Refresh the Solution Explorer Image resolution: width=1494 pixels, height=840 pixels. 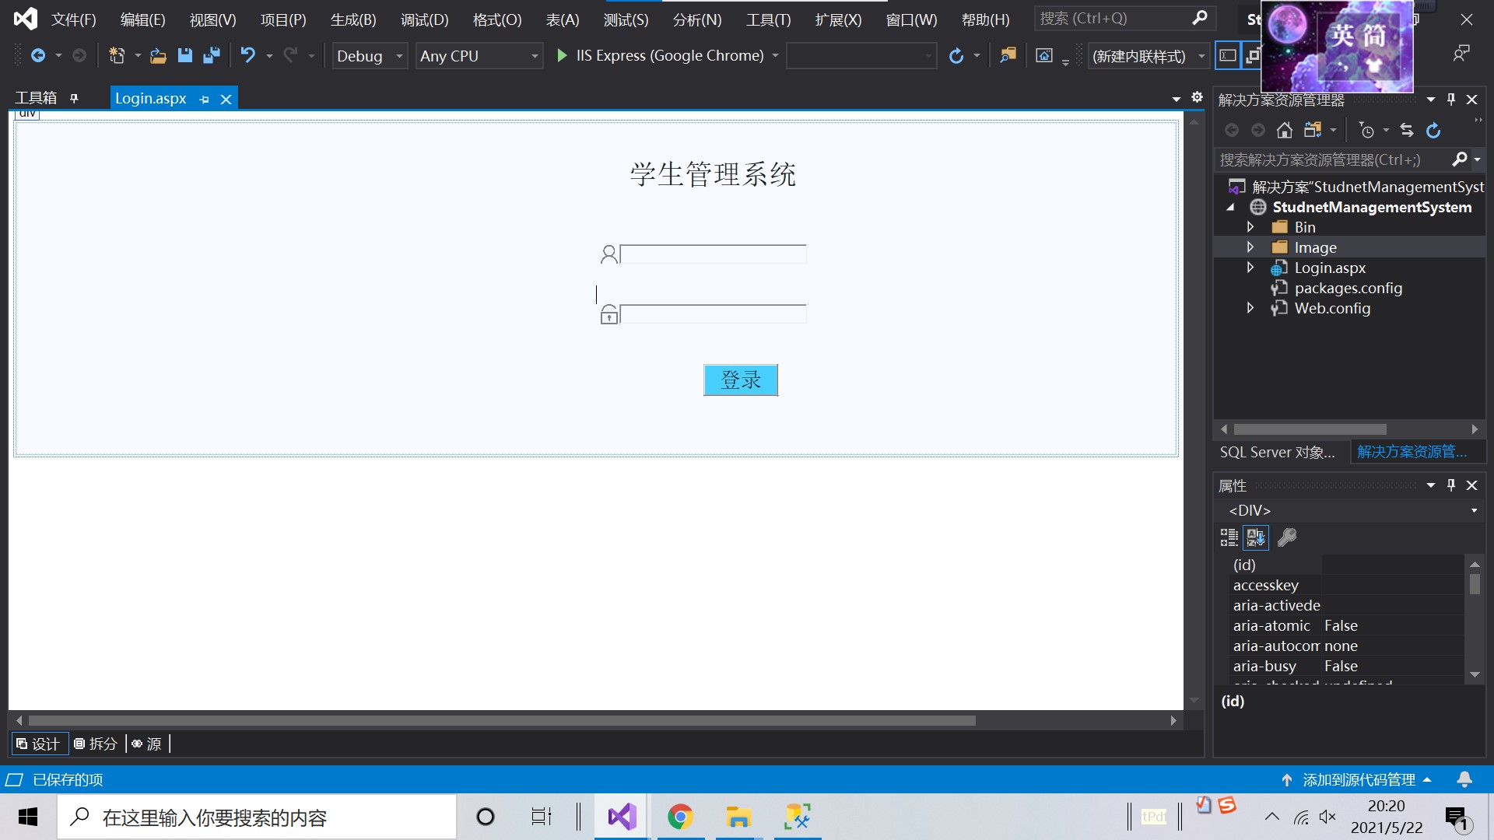1433,130
